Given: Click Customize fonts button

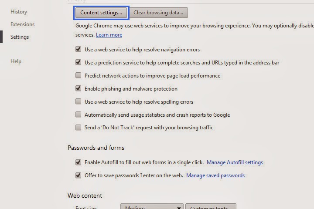Looking at the screenshot, I should pyautogui.click(x=211, y=206).
